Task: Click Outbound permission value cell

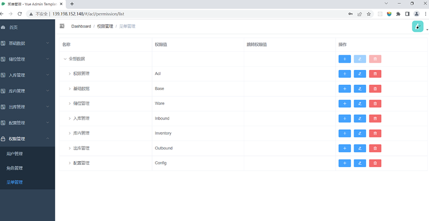Action: (198, 148)
